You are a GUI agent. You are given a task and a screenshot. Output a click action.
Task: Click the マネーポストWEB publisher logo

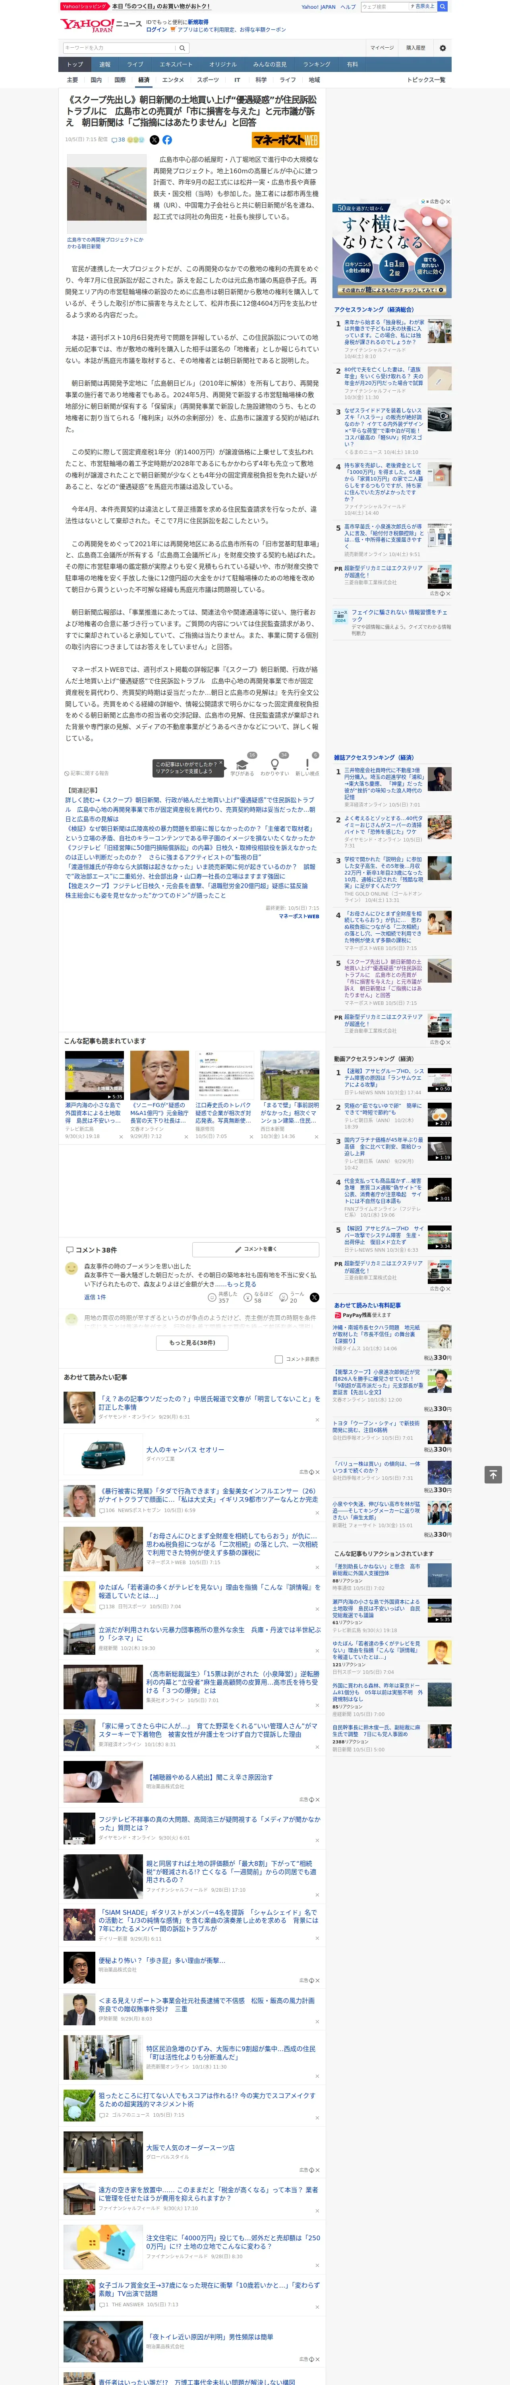pos(285,140)
